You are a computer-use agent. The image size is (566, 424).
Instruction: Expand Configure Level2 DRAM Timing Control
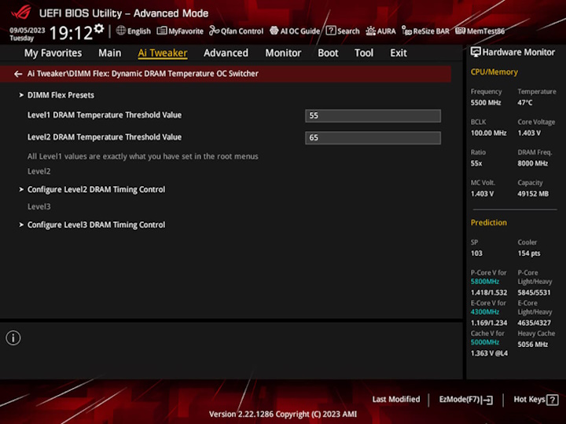click(96, 189)
